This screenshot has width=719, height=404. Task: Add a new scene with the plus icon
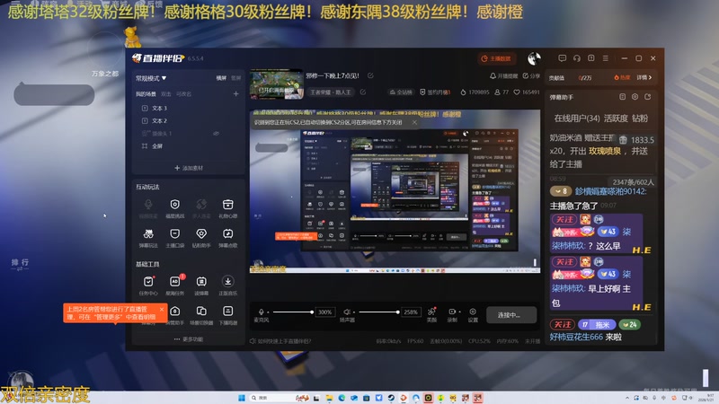235,94
